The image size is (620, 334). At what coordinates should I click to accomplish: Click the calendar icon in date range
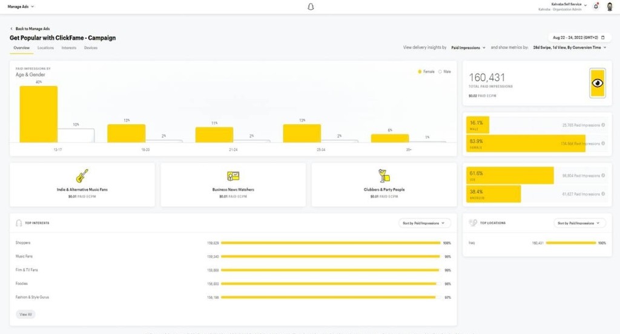coord(603,38)
